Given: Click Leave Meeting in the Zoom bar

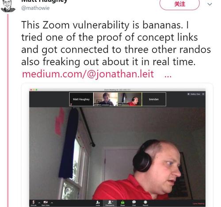Looking at the screenshot, I should (x=198, y=203).
